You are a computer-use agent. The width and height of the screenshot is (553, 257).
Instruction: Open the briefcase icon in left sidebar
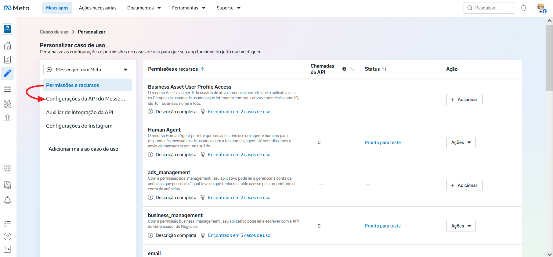8,89
